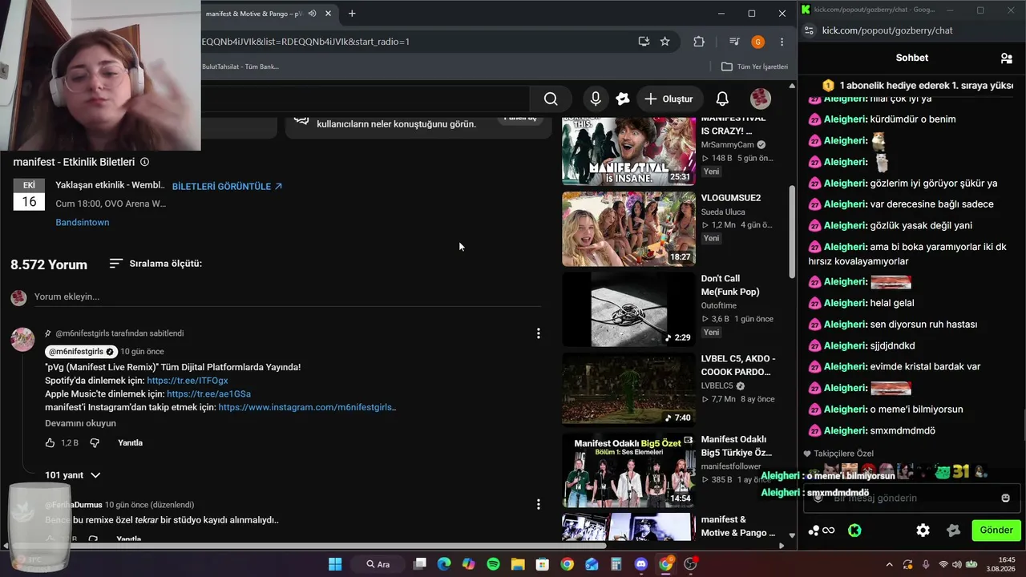Open the m6nifestgirls Instagram link
Viewport: 1026px width, 577px height.
(307, 407)
